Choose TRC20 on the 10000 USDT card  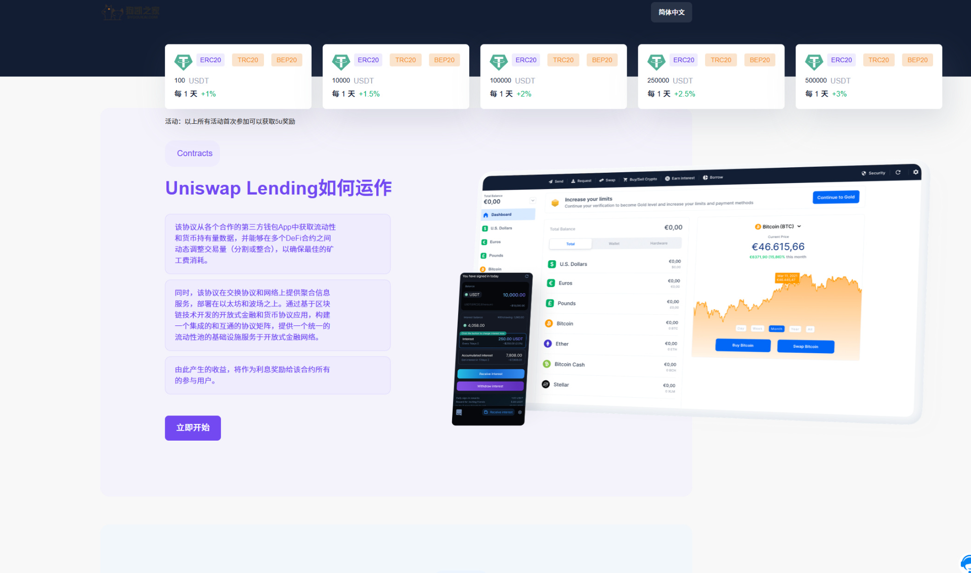pyautogui.click(x=406, y=60)
